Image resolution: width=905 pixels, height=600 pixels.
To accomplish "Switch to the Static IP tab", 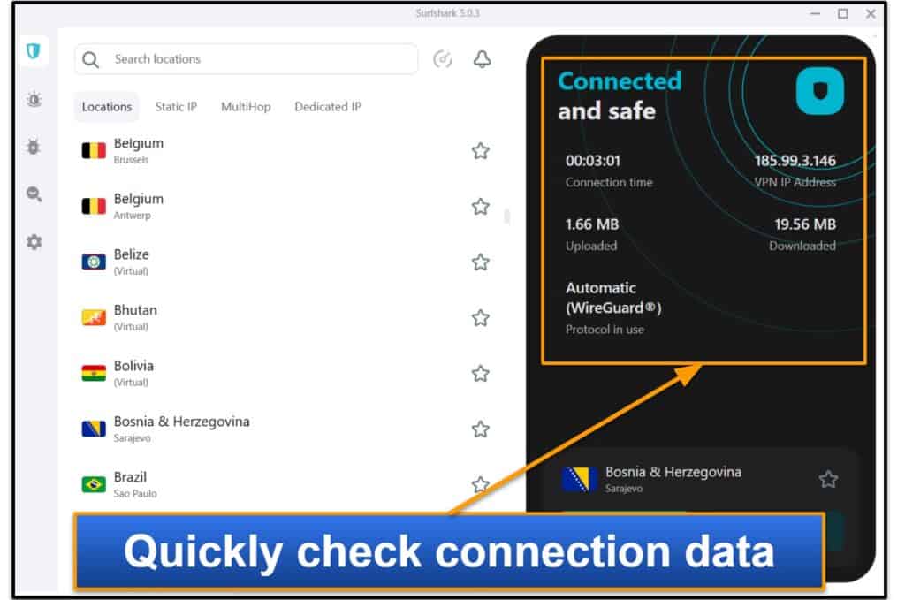I will 176,107.
